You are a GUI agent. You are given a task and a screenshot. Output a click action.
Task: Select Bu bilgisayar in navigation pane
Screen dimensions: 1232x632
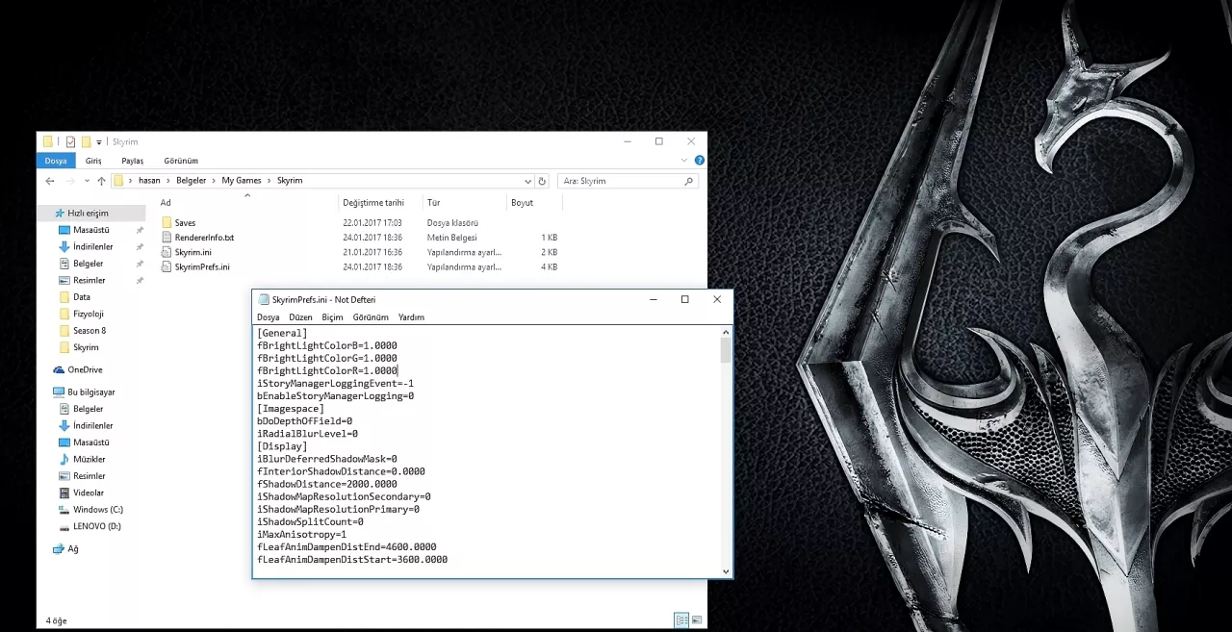pos(90,392)
